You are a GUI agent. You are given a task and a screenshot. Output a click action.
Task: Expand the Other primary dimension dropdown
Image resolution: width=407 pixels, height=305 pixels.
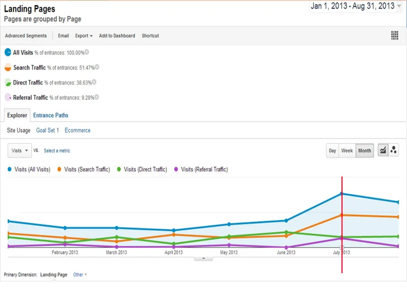point(80,275)
